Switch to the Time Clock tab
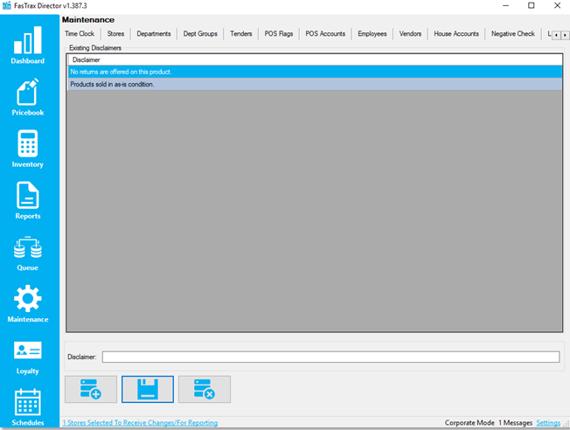This screenshot has width=570, height=430. [80, 34]
